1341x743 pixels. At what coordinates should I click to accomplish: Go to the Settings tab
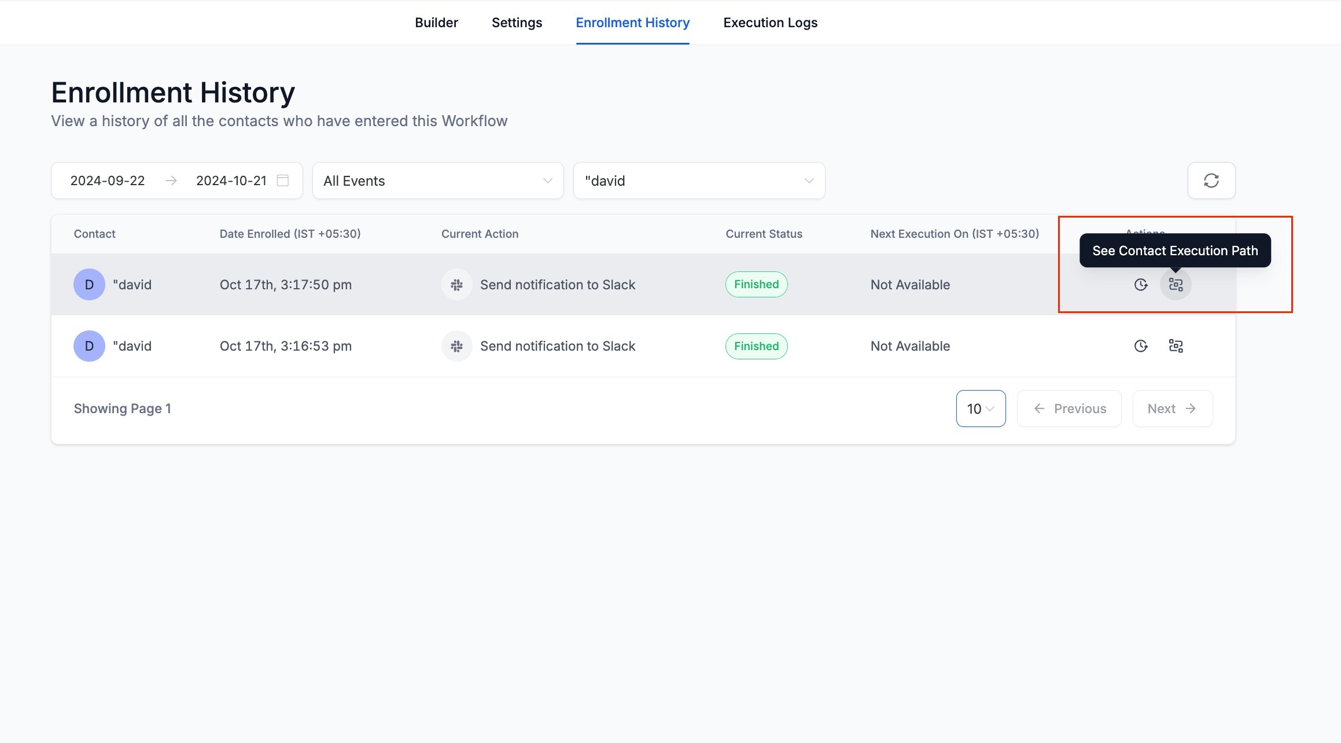tap(517, 23)
